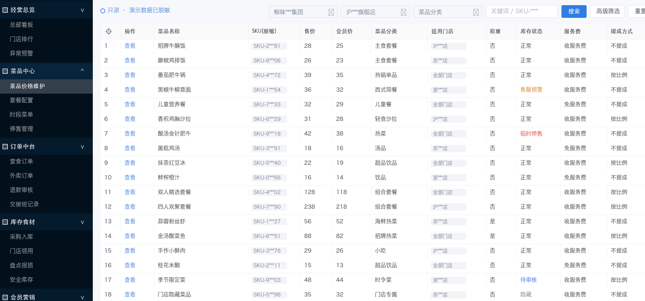Image resolution: width=645 pixels, height=301 pixels.
Task: Collapse the 菜品中心 menu group
Action: tap(82, 70)
